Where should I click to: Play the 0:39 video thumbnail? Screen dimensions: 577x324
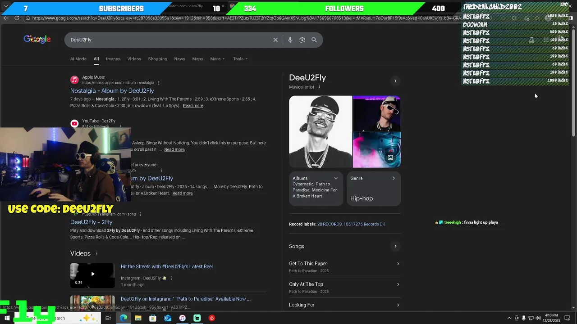click(x=92, y=275)
